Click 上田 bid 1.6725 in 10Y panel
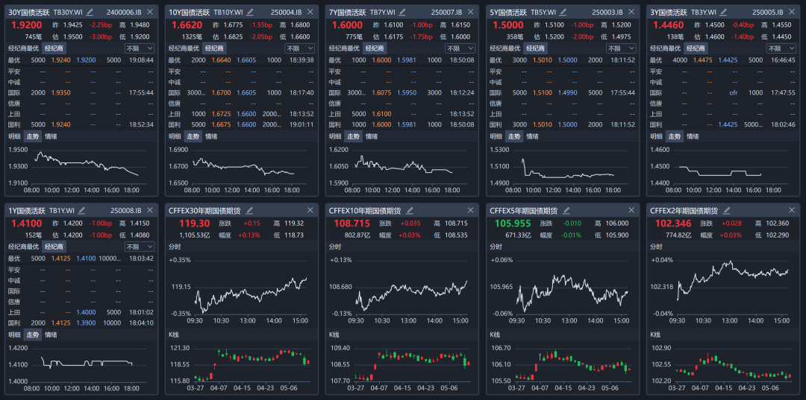Viewport: 806px width, 400px height. coord(220,114)
